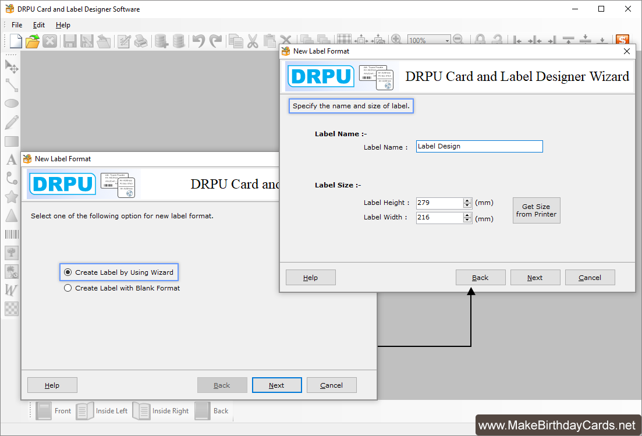Open a file with the folder icon
The width and height of the screenshot is (642, 436).
(33, 41)
